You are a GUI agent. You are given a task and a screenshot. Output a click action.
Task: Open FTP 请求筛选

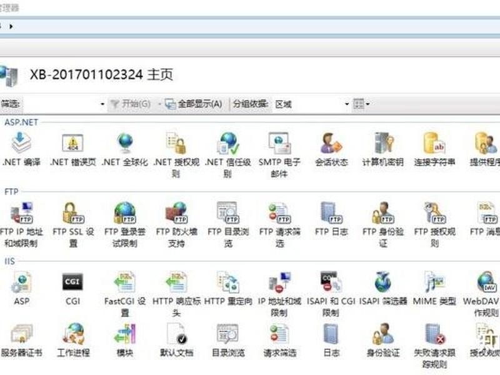pos(279,225)
